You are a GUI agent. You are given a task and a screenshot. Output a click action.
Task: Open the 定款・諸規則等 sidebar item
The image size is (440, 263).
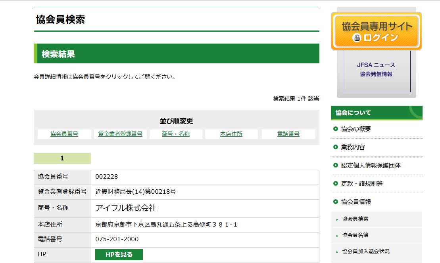point(361,184)
